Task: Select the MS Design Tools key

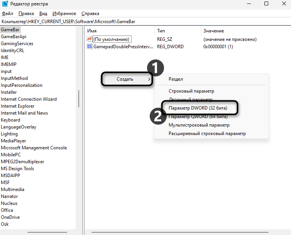Action: pos(17,169)
